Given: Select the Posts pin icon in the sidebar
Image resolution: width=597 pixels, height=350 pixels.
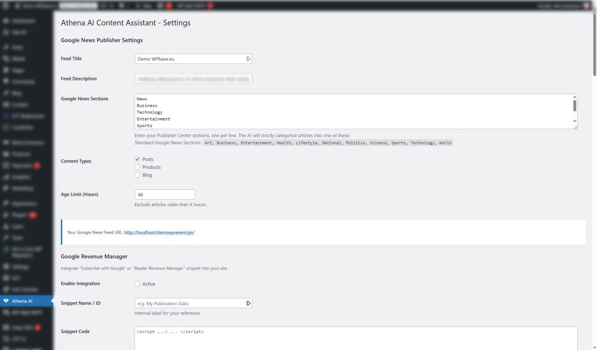Looking at the screenshot, I should (7, 47).
